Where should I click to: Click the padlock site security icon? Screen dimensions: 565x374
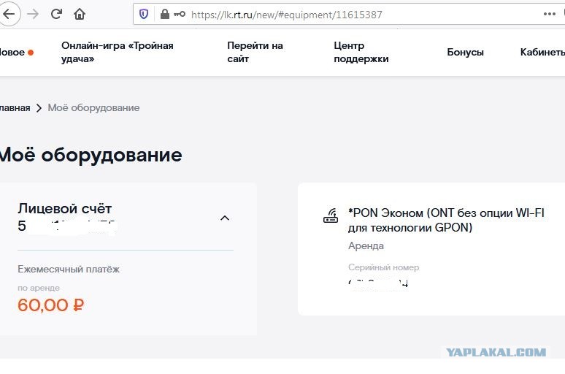[x=165, y=14]
